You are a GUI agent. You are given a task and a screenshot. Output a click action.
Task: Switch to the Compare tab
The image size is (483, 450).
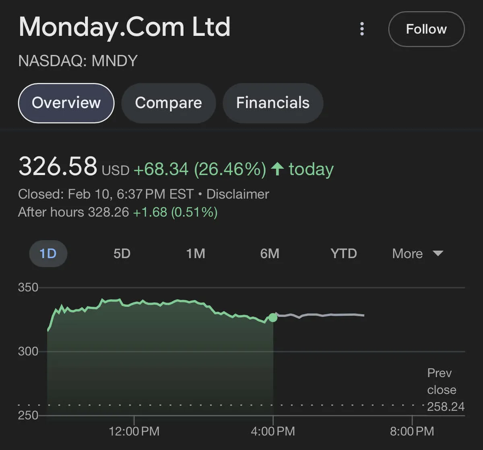pos(168,103)
